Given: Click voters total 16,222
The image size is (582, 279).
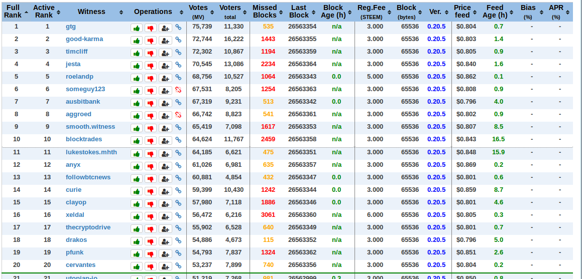Looking at the screenshot, I should 234,39.
